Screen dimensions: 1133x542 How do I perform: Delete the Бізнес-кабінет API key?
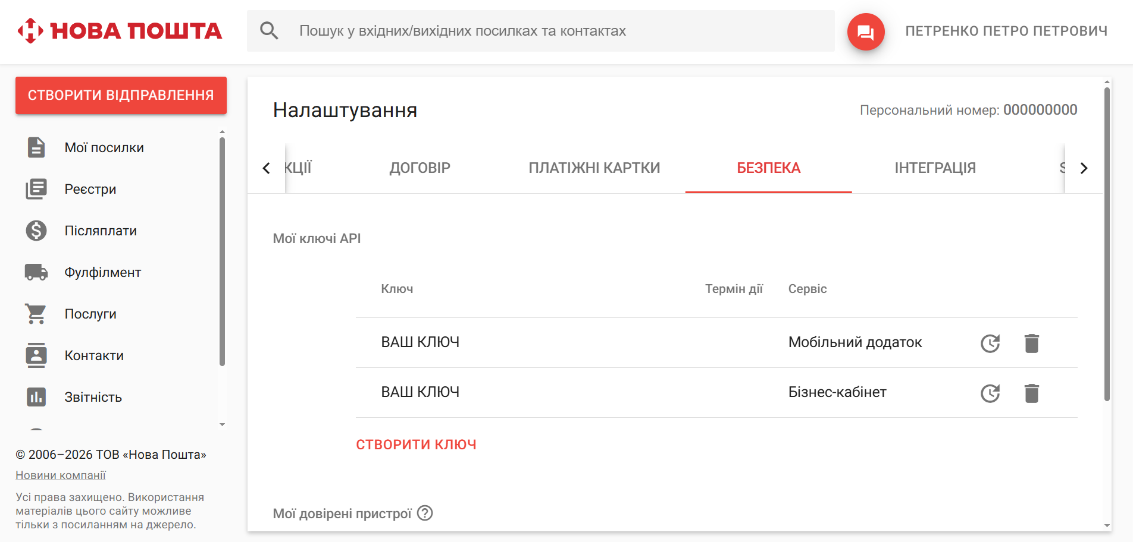tap(1031, 393)
